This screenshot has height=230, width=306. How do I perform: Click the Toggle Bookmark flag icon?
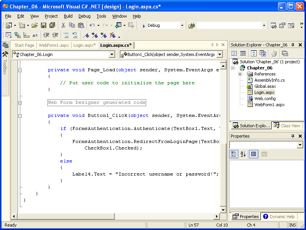pos(86,35)
